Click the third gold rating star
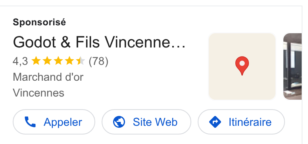Viewport: 308px width, 144px height. (x=58, y=61)
